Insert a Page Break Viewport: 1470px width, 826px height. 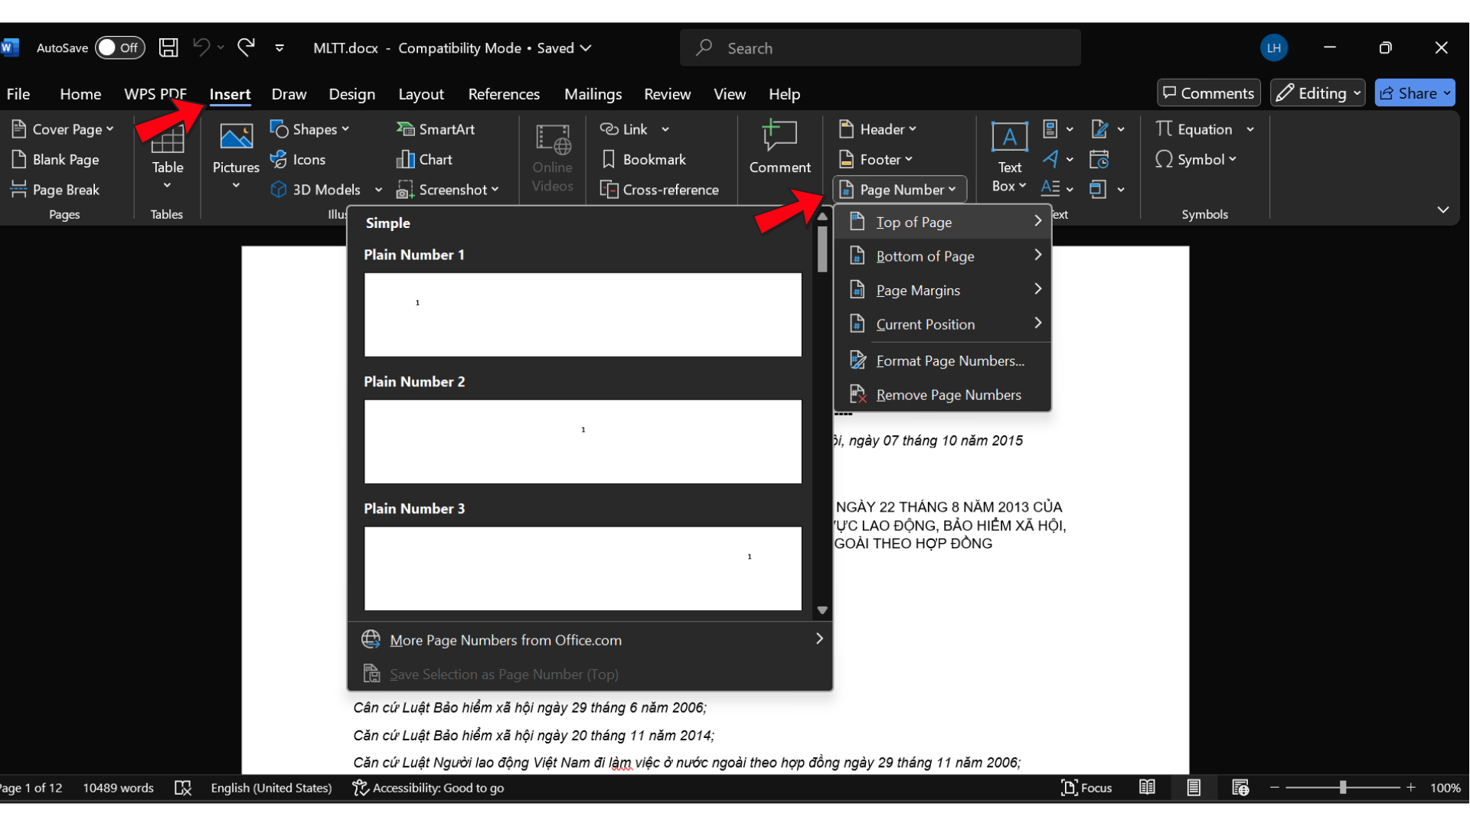click(55, 189)
